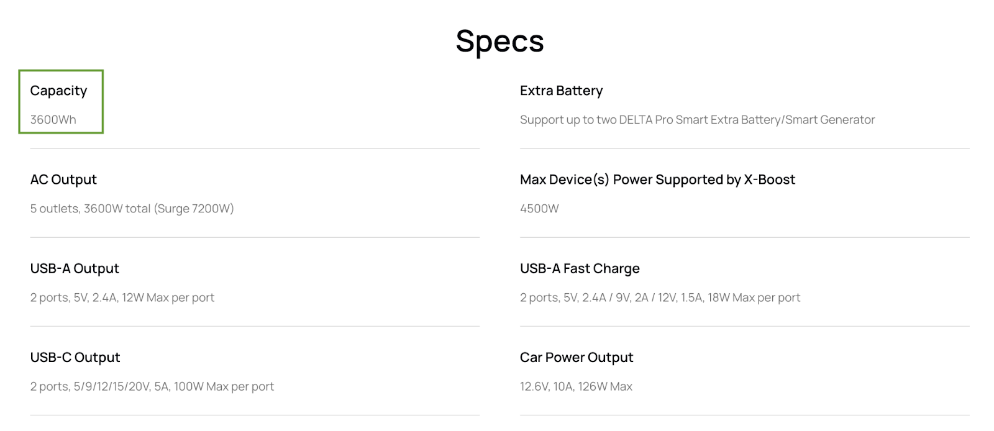994x431 pixels.
Task: Click the green highlighted Capacity box
Action: 61,102
